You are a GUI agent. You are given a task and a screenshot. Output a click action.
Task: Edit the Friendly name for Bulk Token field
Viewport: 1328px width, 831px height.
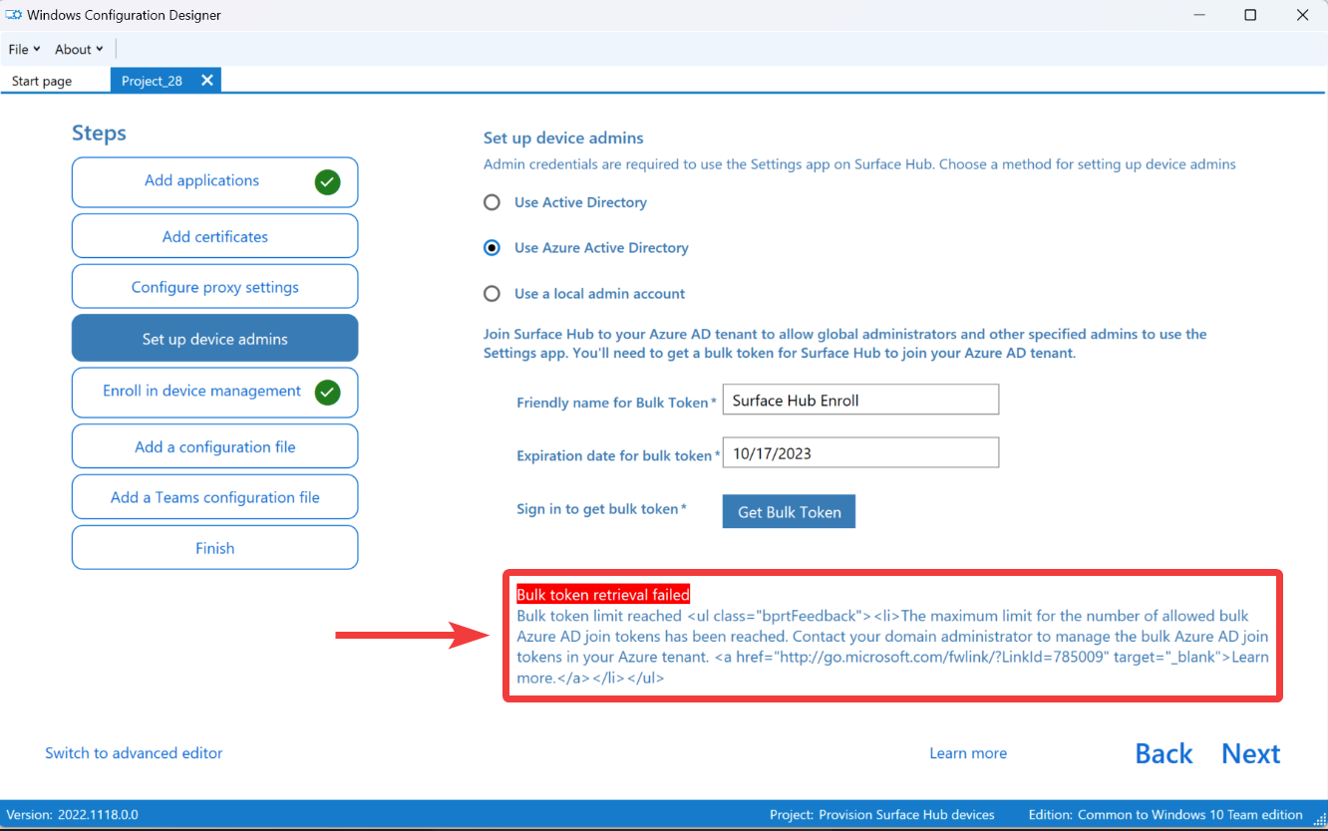tap(859, 401)
